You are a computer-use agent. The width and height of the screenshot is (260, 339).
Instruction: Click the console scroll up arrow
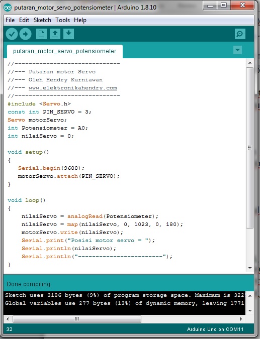coord(250,295)
